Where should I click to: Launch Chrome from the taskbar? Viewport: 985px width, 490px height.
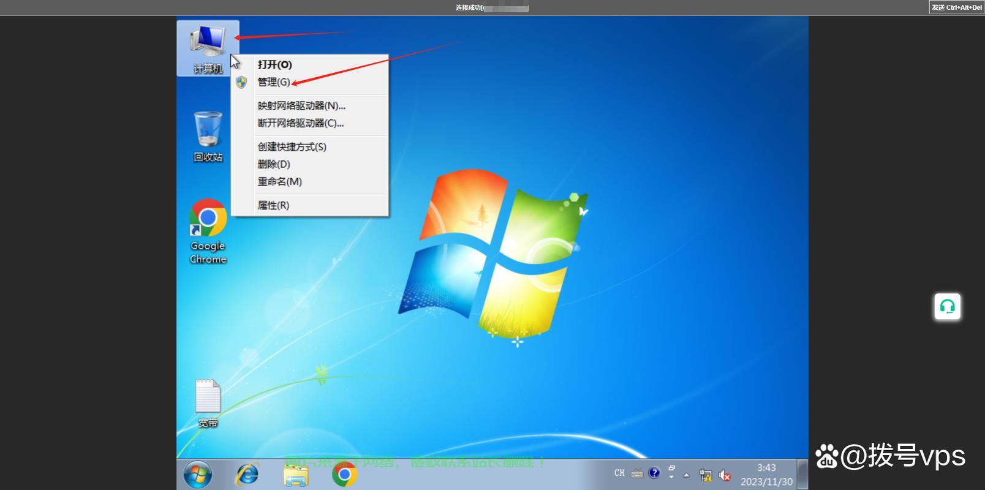(344, 475)
